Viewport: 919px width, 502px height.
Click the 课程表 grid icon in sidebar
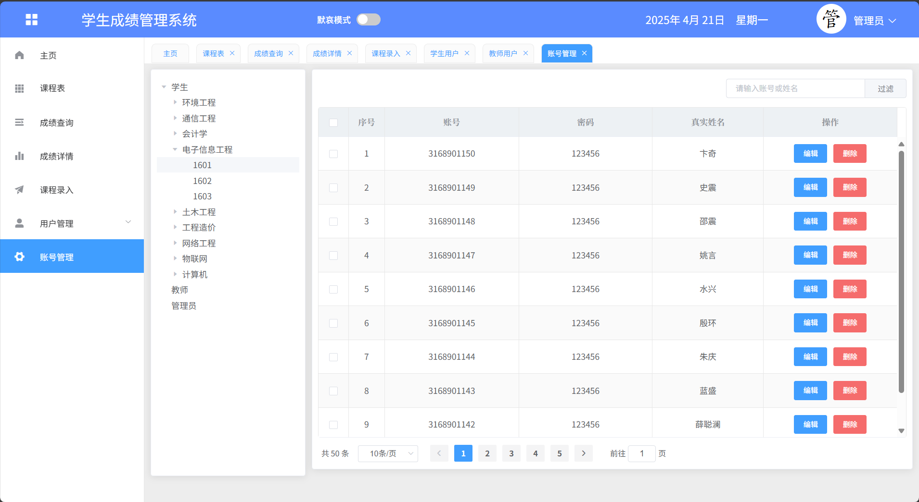19,88
